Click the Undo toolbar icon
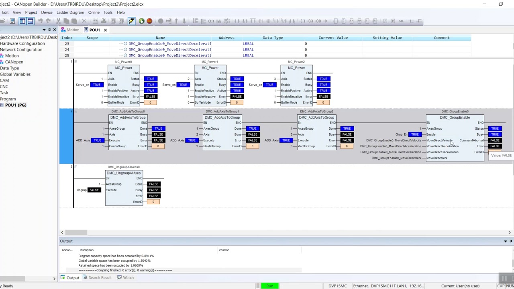The width and height of the screenshot is (514, 289). (x=40, y=21)
